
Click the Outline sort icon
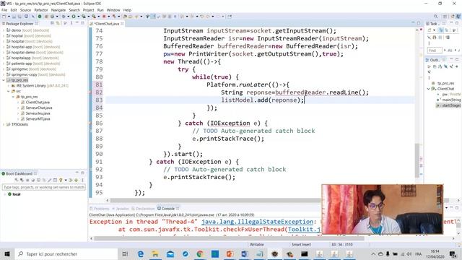(440, 66)
